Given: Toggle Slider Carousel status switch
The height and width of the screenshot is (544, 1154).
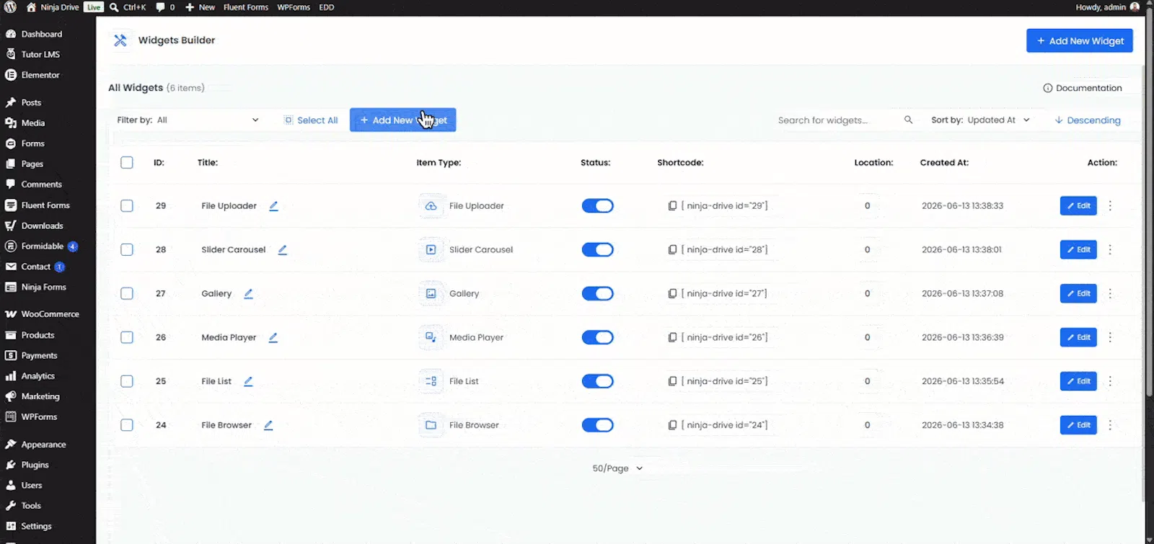Looking at the screenshot, I should (x=598, y=250).
